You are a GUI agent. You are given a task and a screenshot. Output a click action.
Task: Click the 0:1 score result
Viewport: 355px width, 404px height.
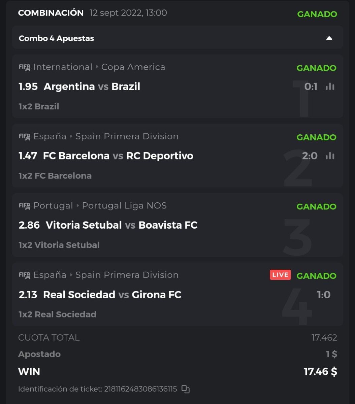point(311,87)
